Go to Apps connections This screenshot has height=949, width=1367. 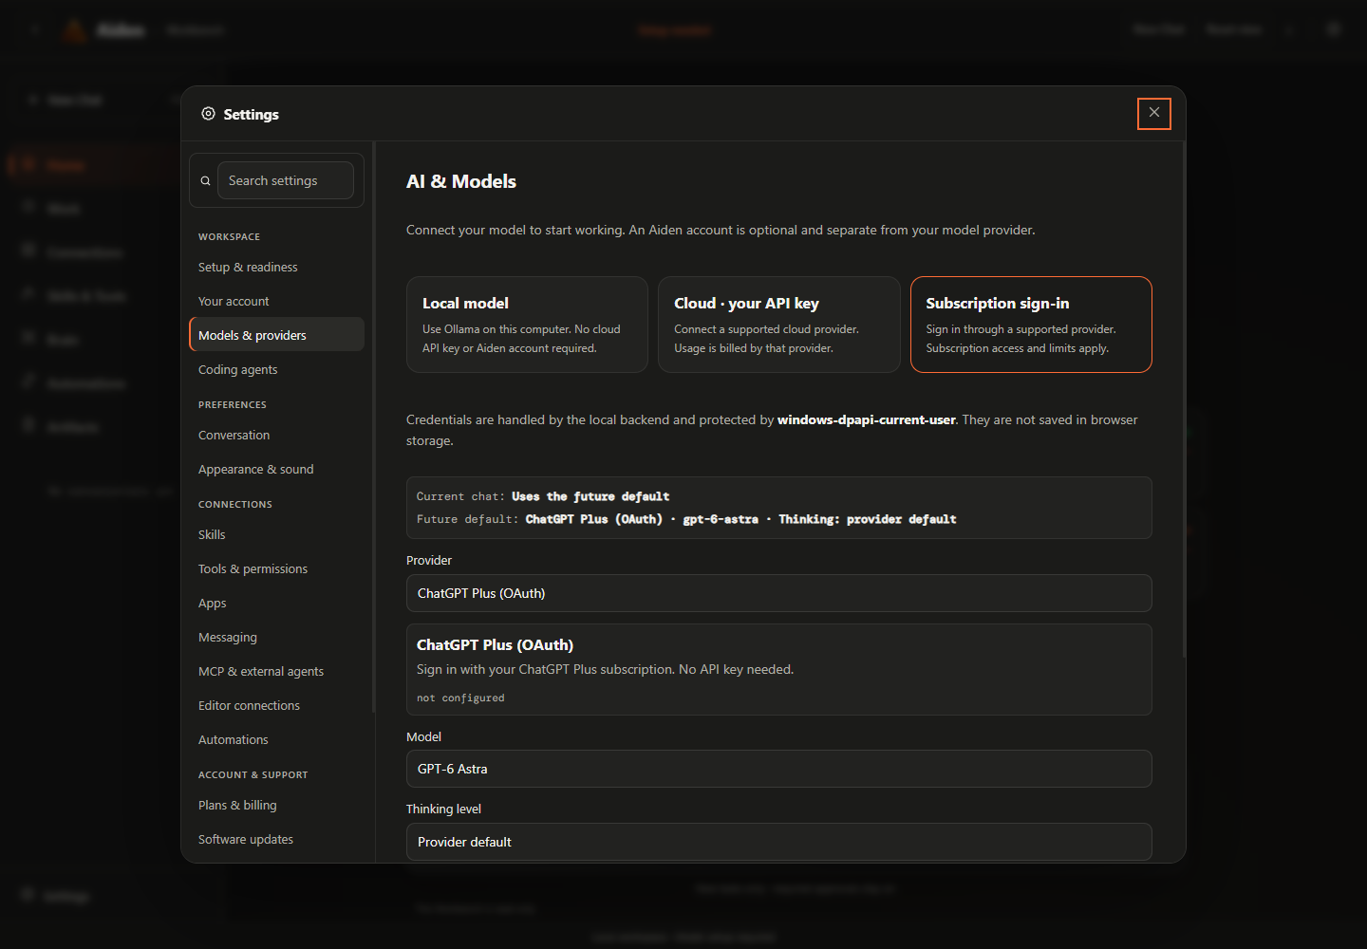tap(277, 604)
